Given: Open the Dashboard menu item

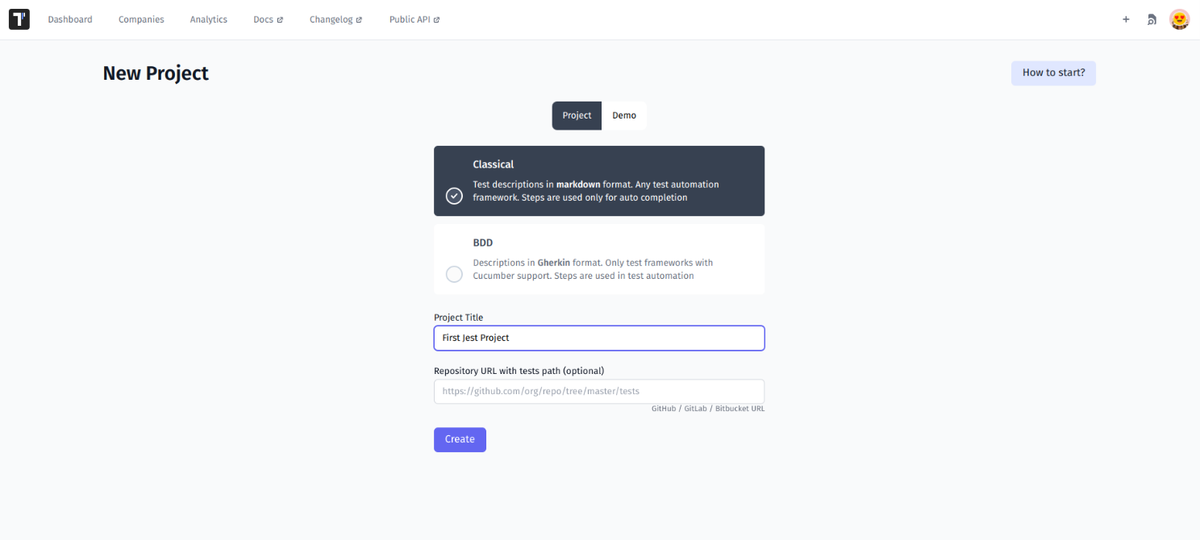Looking at the screenshot, I should 70,19.
